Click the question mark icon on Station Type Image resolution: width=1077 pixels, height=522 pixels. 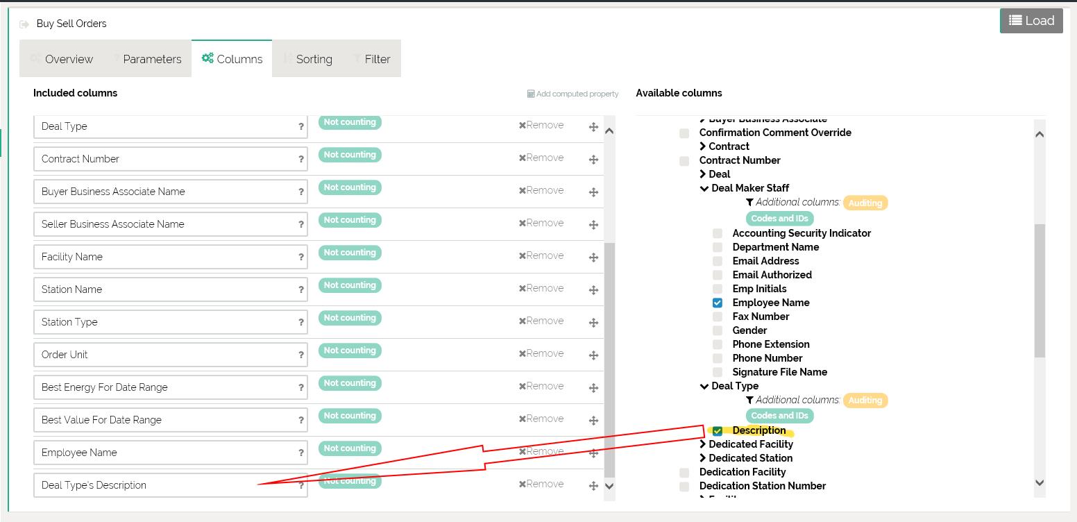[x=301, y=322]
